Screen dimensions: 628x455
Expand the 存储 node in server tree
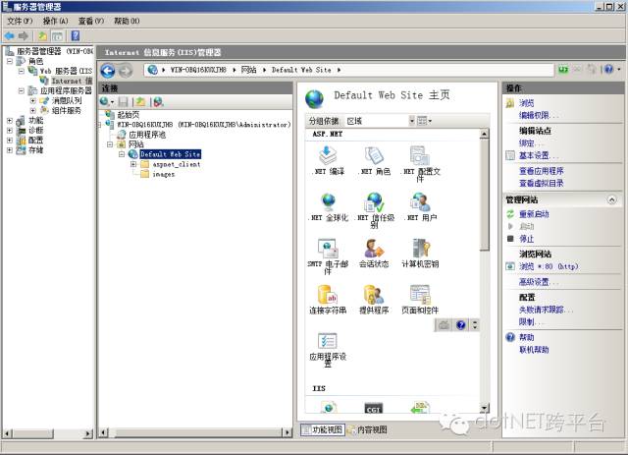click(10, 150)
